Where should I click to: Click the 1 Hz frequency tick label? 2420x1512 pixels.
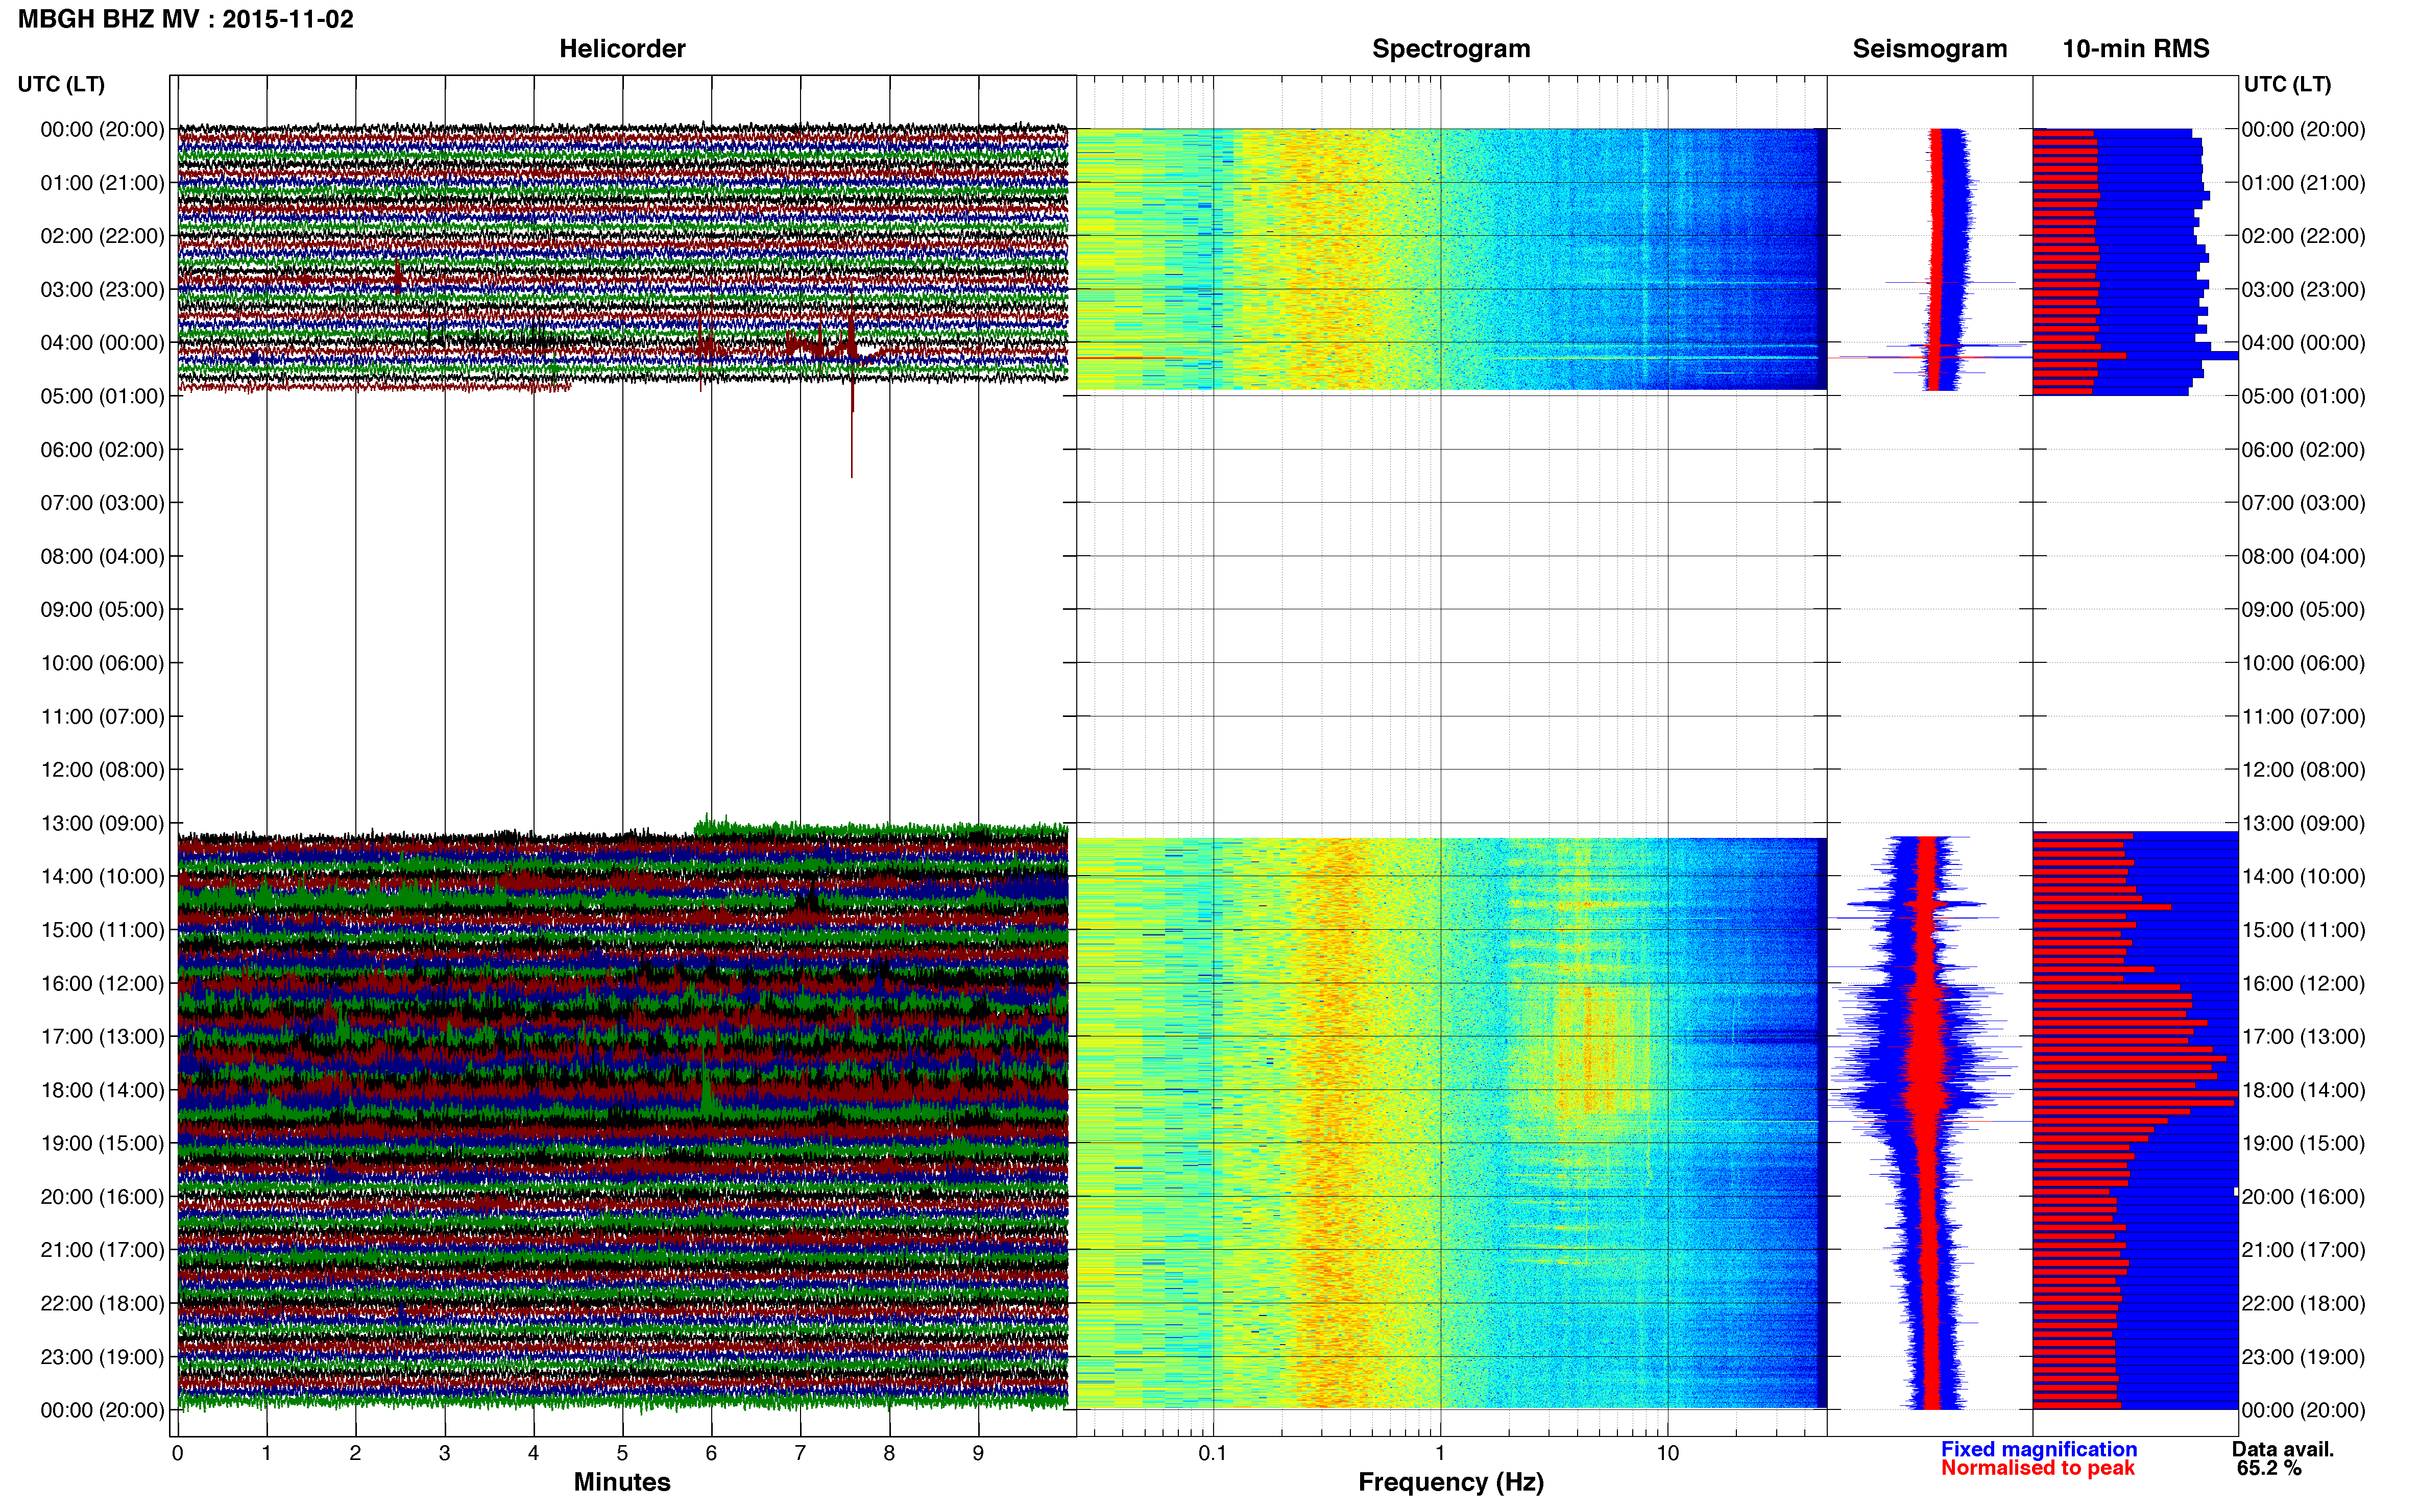click(x=1440, y=1454)
